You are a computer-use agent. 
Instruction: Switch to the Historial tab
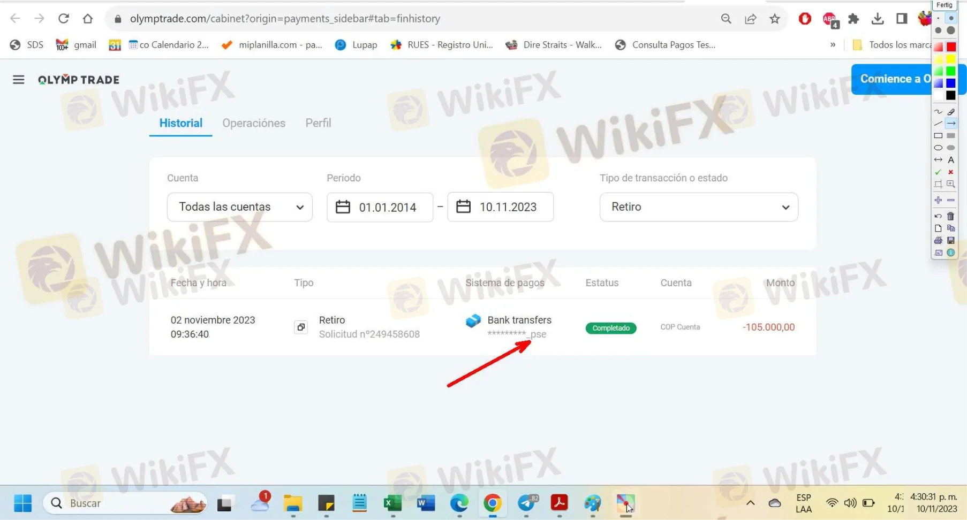pyautogui.click(x=181, y=123)
